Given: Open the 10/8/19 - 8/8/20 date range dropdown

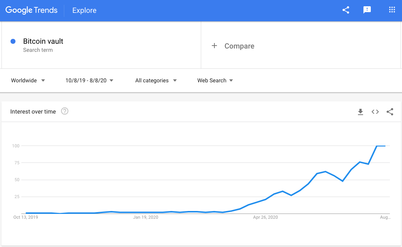Looking at the screenshot, I should pos(89,80).
